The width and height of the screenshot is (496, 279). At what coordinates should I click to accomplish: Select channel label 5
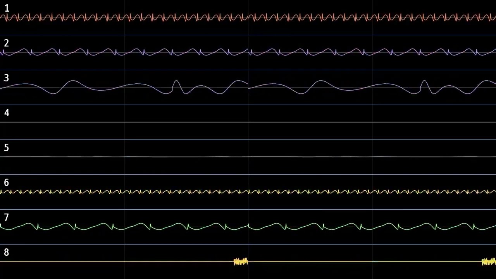[7, 148]
